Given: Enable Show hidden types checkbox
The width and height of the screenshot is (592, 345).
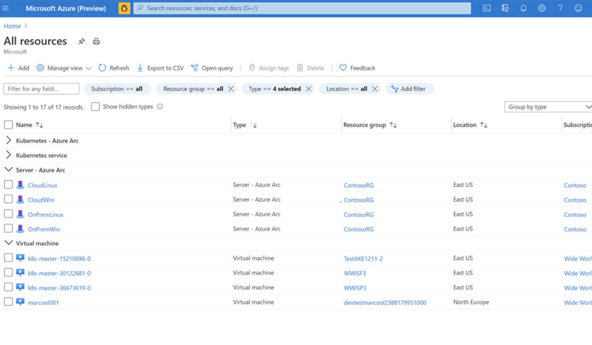Looking at the screenshot, I should (x=96, y=107).
